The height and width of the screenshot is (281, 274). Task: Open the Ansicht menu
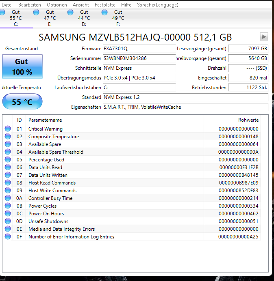point(81,5)
